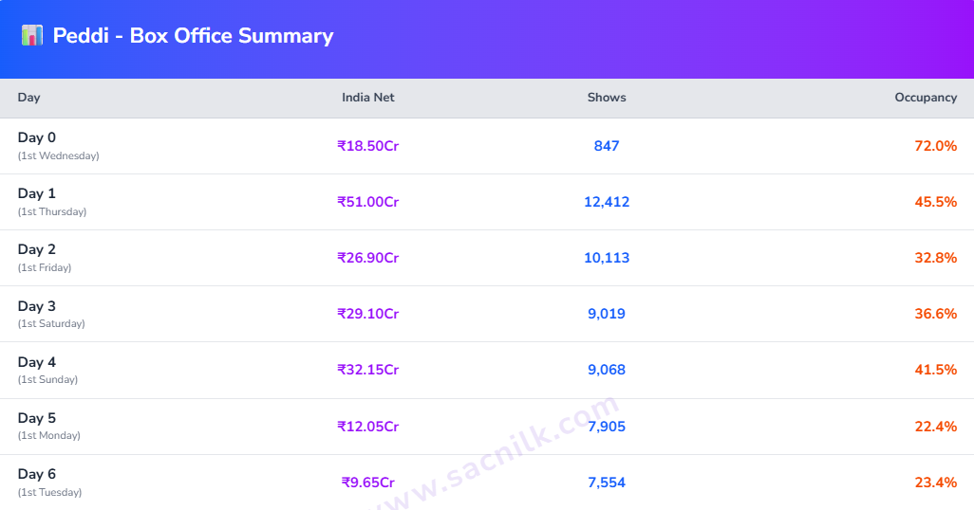Screen dimensions: 974x510
Task: Click the Shows column header
Action: (607, 98)
